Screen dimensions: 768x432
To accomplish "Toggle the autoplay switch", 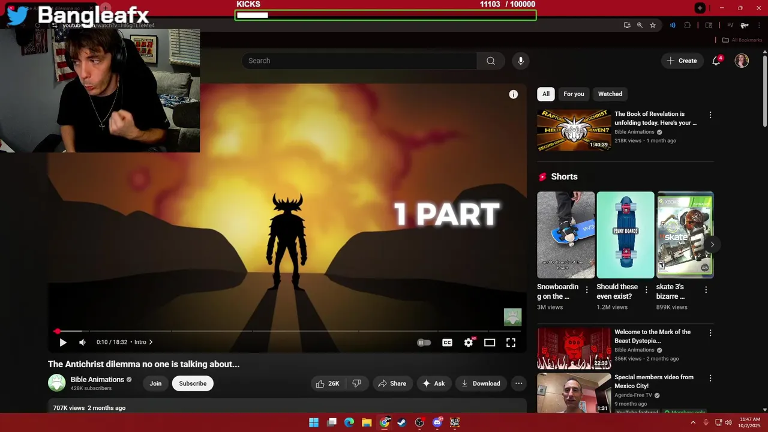I will point(424,343).
